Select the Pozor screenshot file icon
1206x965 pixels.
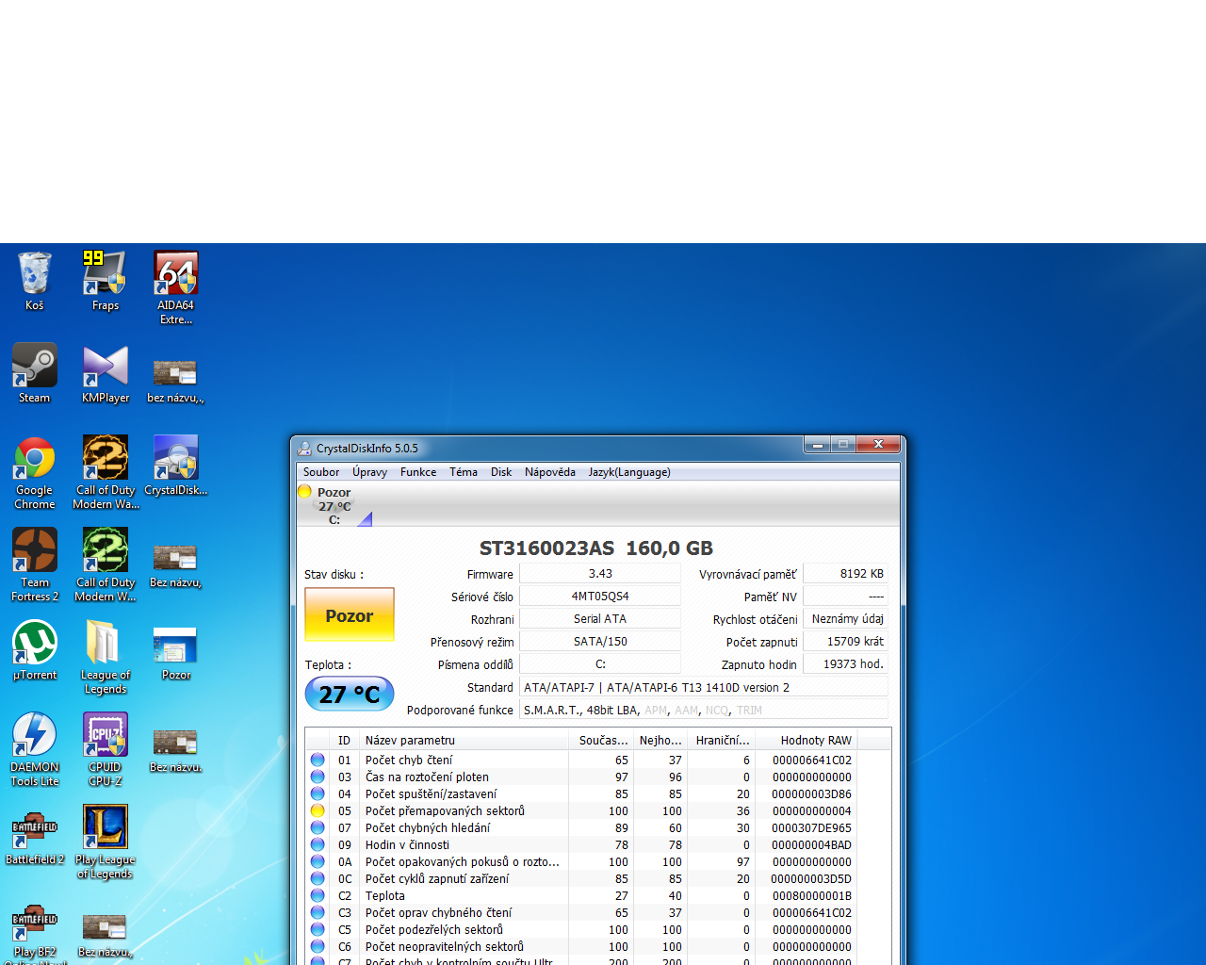click(x=175, y=653)
